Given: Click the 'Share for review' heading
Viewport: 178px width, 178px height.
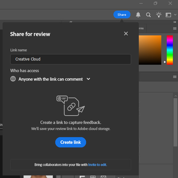Looking at the screenshot, I should [30, 34].
